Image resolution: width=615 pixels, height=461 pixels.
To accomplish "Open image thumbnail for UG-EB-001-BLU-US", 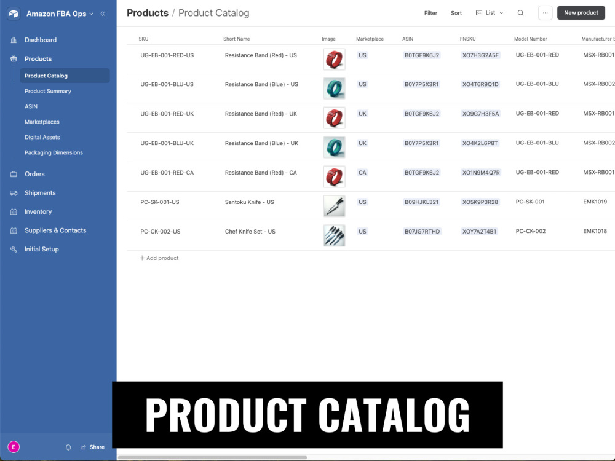I will coord(334,88).
